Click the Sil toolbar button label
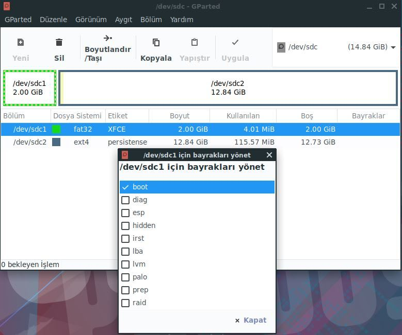Screen dimensions: 402x335 59,58
